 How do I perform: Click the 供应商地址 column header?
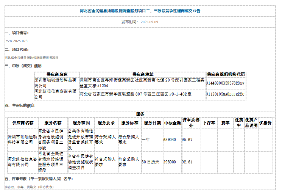[143, 74]
